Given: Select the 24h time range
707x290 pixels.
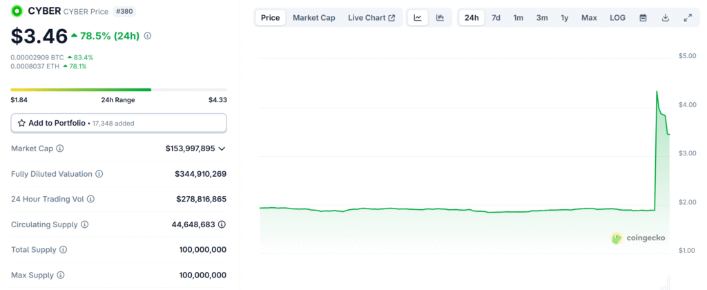Looking at the screenshot, I should [x=472, y=18].
